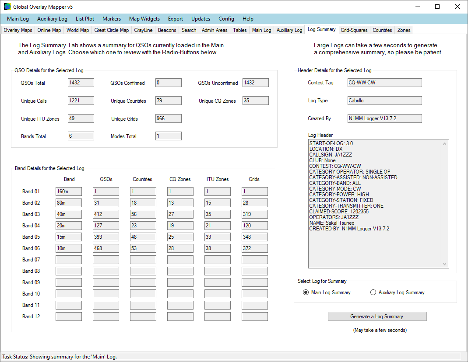
Task: Switch to the GrayLine tab
Action: click(143, 30)
